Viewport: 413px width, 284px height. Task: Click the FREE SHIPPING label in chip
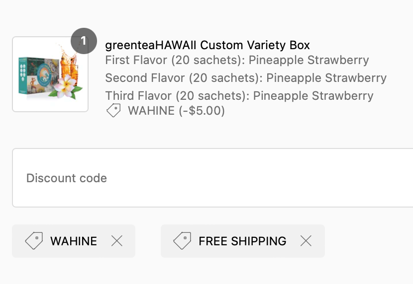(x=242, y=241)
